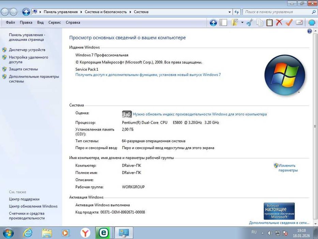Click the Back navigation arrow button
The height and width of the screenshot is (239, 318).
pyautogui.click(x=5, y=12)
